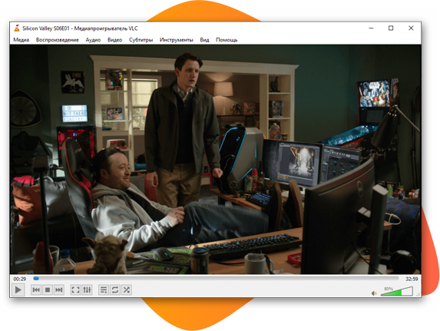This screenshot has width=440, height=331.
Task: Toggle fullscreen video mode
Action: coord(75,290)
